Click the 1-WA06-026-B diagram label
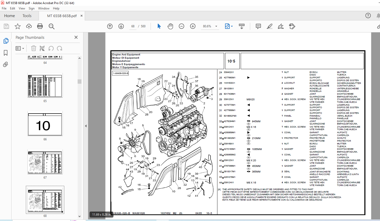The image size is (380, 221). click(121, 73)
